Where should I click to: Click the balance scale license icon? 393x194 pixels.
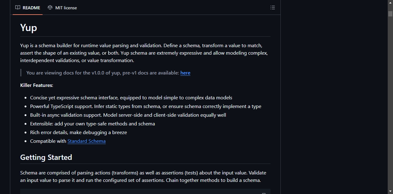tap(50, 7)
